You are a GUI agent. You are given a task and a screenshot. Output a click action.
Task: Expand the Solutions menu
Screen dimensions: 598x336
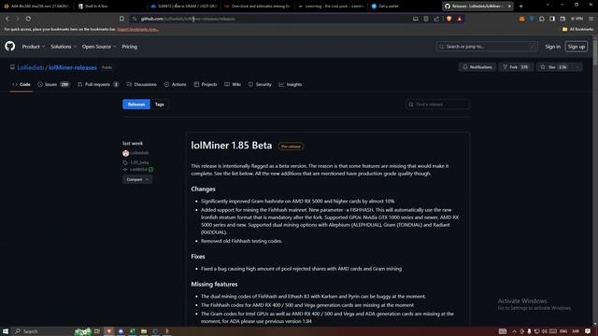(x=64, y=47)
